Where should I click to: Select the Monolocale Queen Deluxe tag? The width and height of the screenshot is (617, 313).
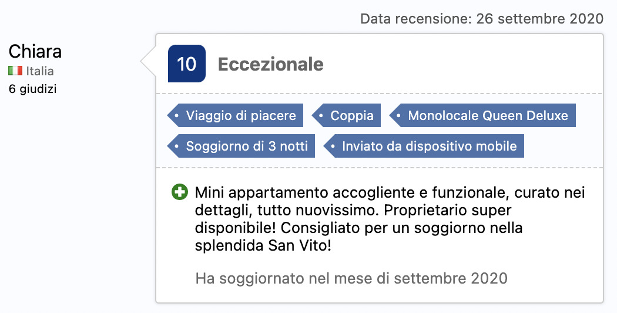pos(482,115)
